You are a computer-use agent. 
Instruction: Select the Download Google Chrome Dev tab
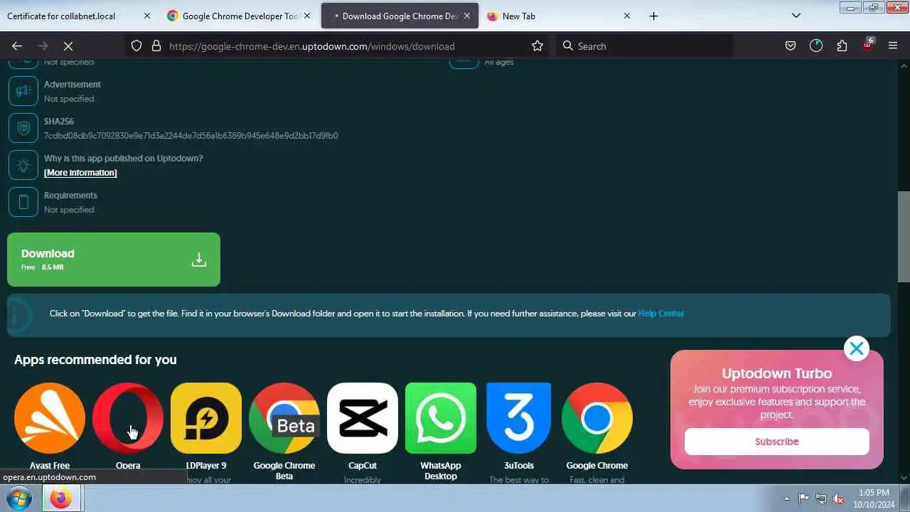400,16
